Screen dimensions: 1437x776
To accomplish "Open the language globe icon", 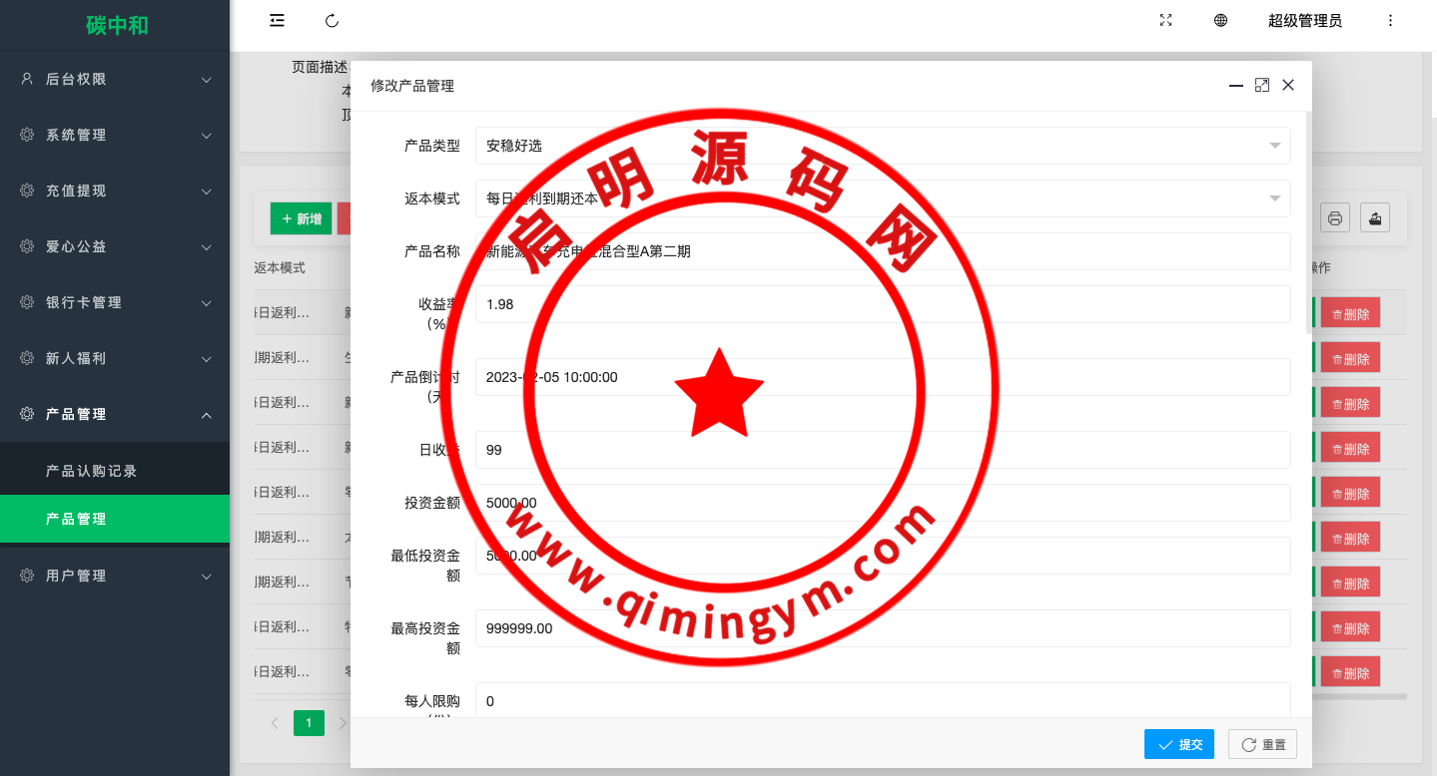I will [1220, 21].
